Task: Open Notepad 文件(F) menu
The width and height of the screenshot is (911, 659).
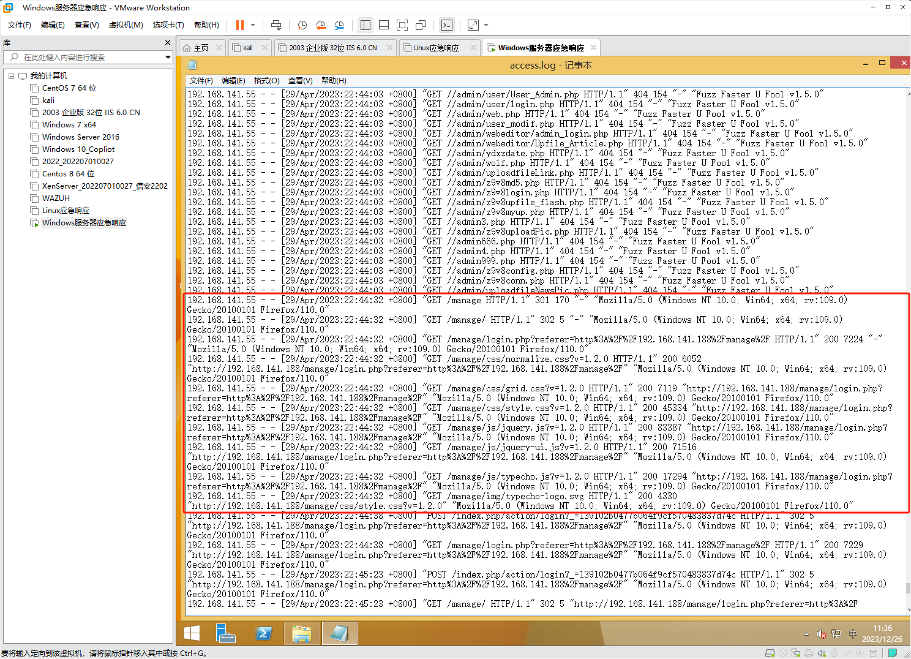Action: (201, 81)
